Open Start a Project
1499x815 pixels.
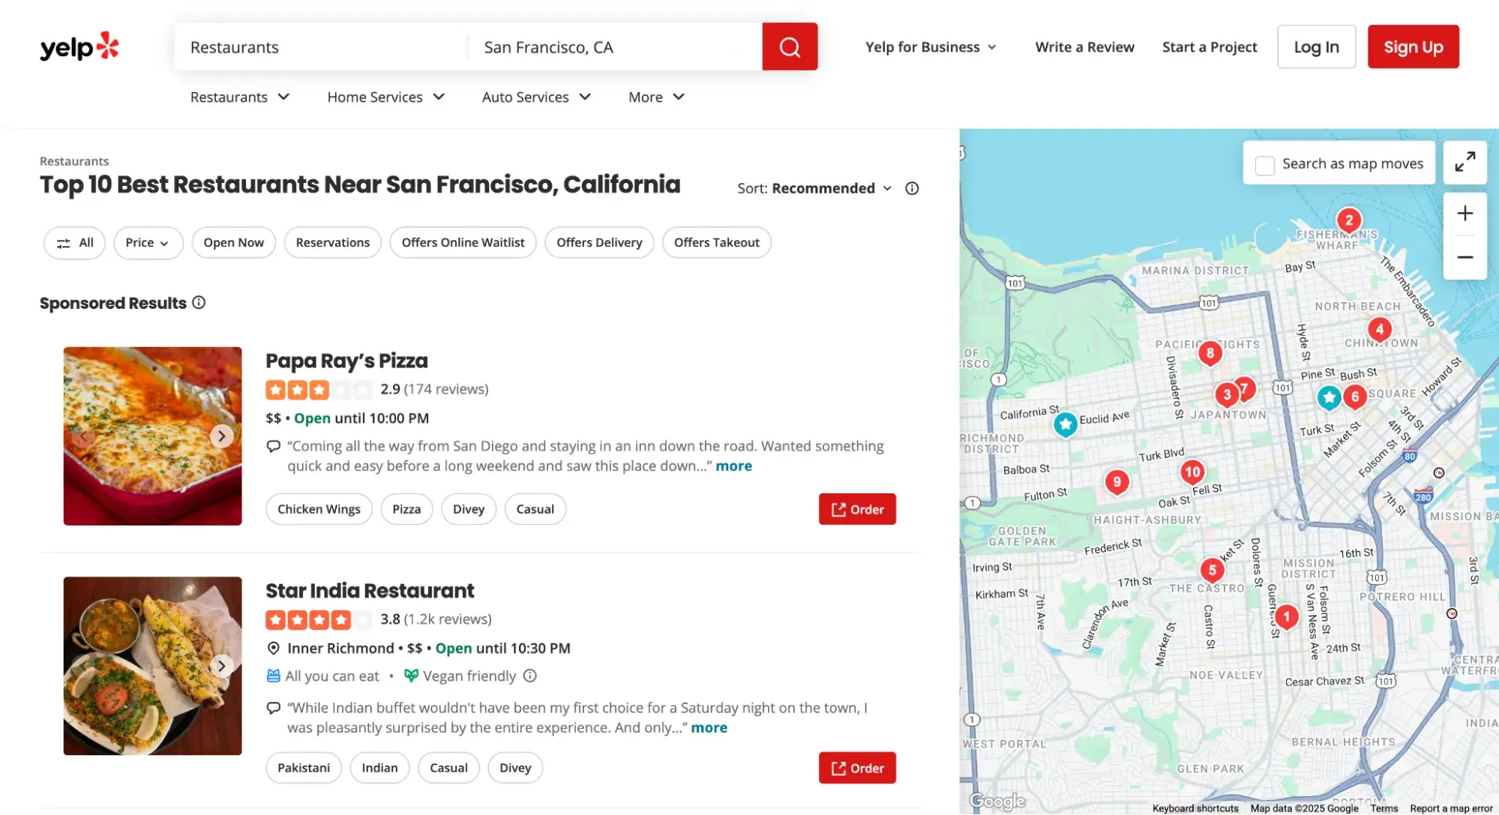pos(1210,47)
